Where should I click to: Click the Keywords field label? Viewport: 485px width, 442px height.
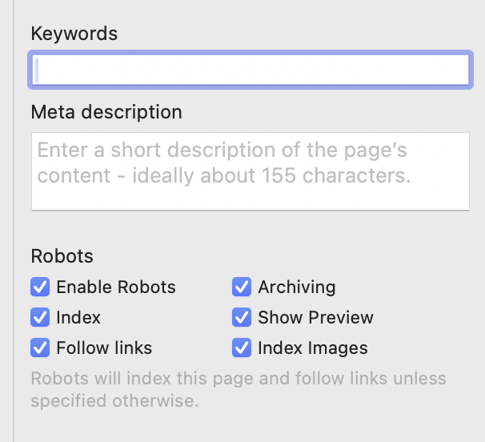pyautogui.click(x=74, y=34)
